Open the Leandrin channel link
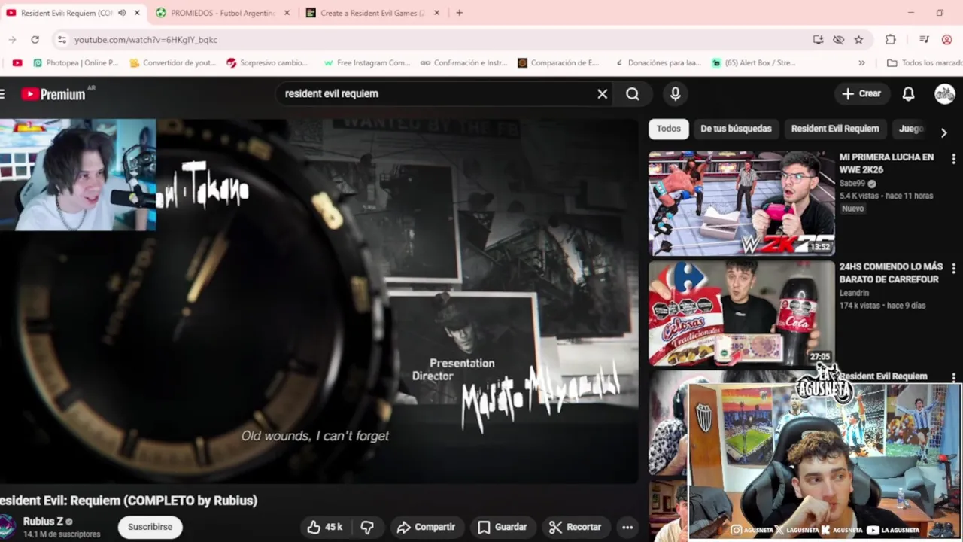The width and height of the screenshot is (963, 542). [x=854, y=293]
